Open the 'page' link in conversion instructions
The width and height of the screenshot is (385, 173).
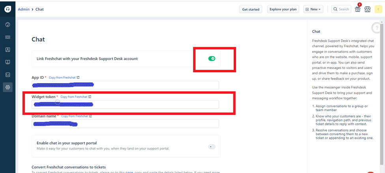pyautogui.click(x=129, y=172)
